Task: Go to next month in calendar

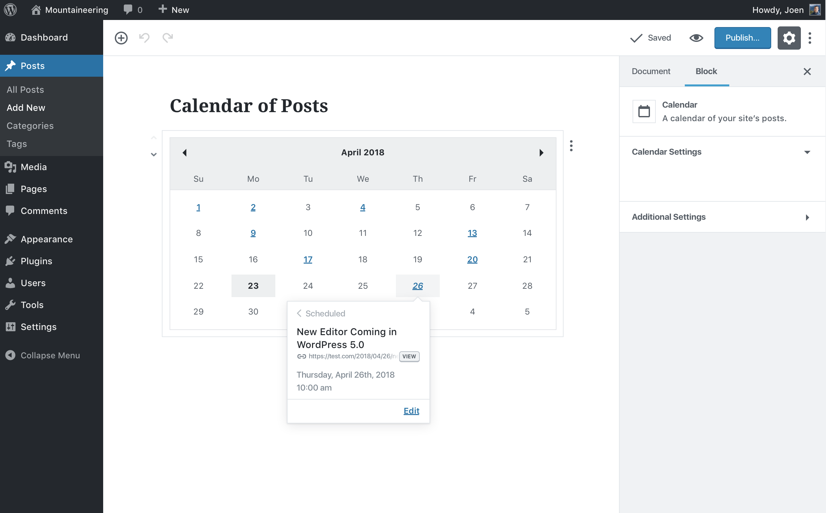Action: point(541,152)
